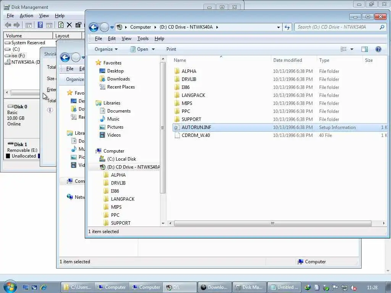Toggle the preview pane icon
This screenshot has width=391, height=293.
pos(365,49)
